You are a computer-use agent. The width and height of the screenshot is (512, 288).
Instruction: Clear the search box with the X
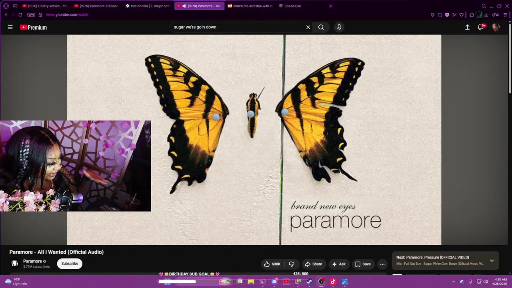308,27
